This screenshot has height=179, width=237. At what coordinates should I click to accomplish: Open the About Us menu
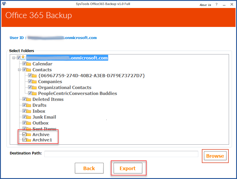[205, 5]
